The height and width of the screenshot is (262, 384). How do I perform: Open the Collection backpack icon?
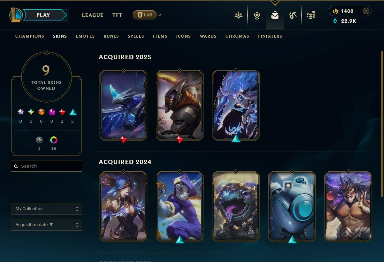pos(275,15)
